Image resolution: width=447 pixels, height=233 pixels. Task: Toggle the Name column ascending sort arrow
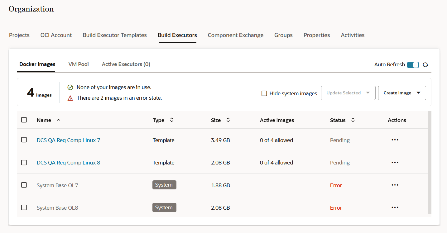tap(59, 120)
